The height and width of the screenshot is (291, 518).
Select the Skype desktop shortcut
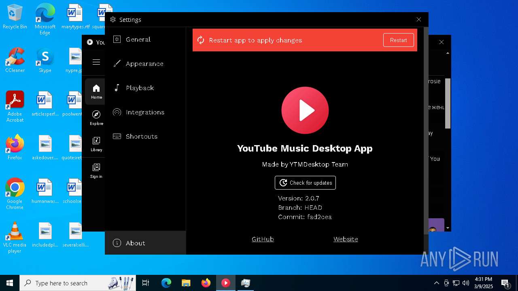click(45, 60)
